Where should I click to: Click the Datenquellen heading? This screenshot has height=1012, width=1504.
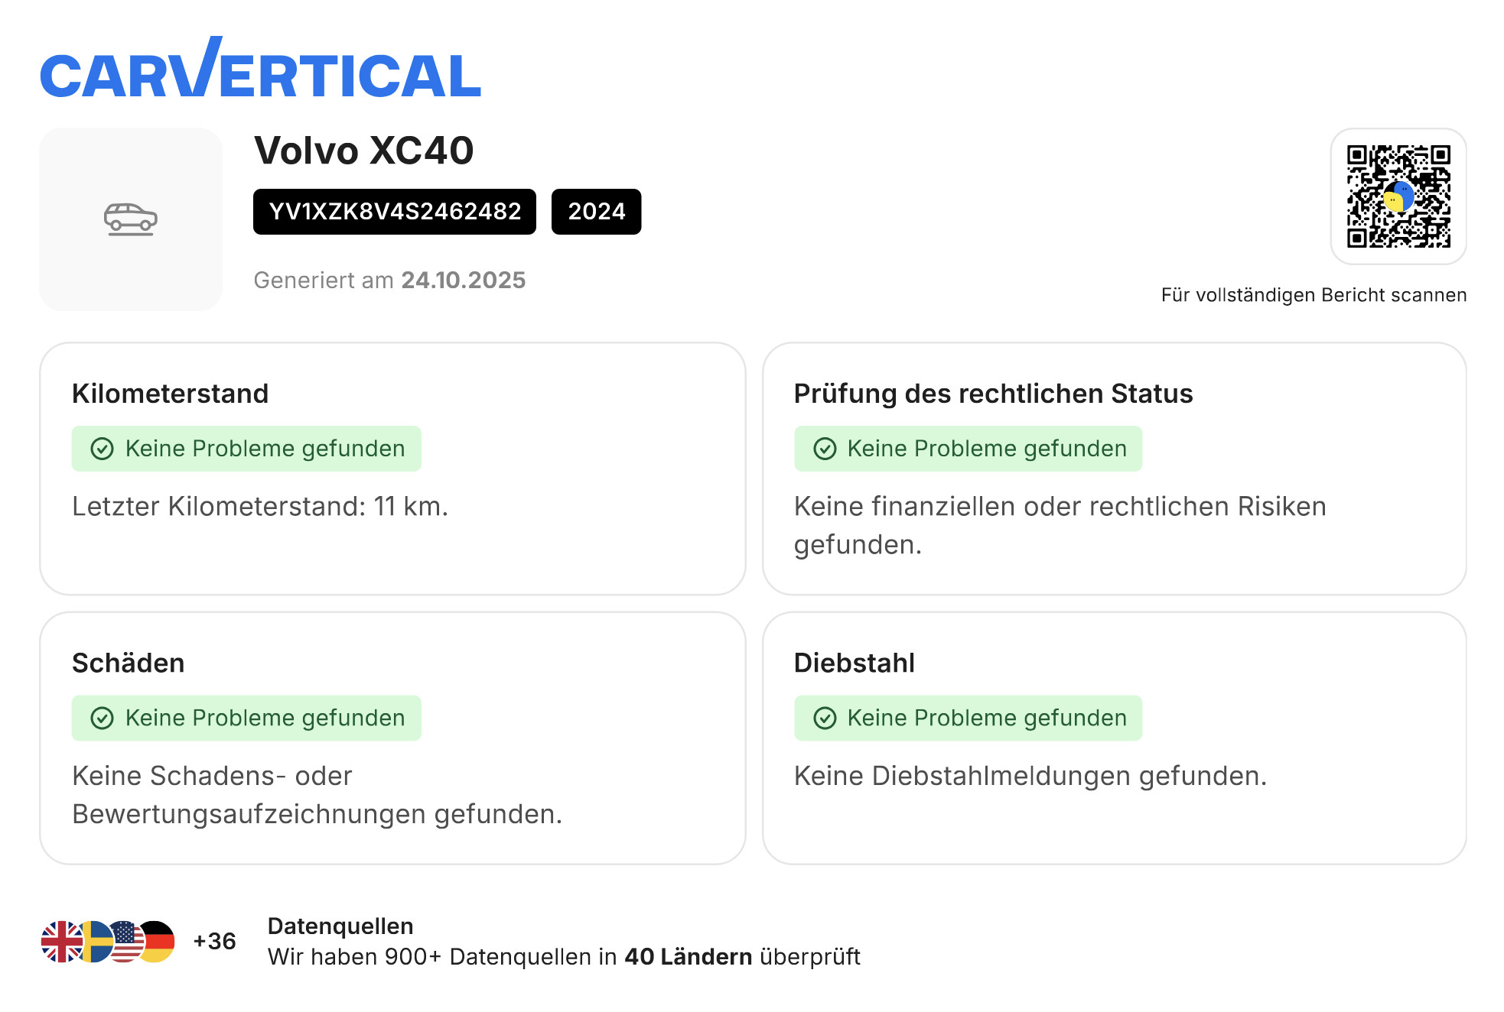click(340, 926)
